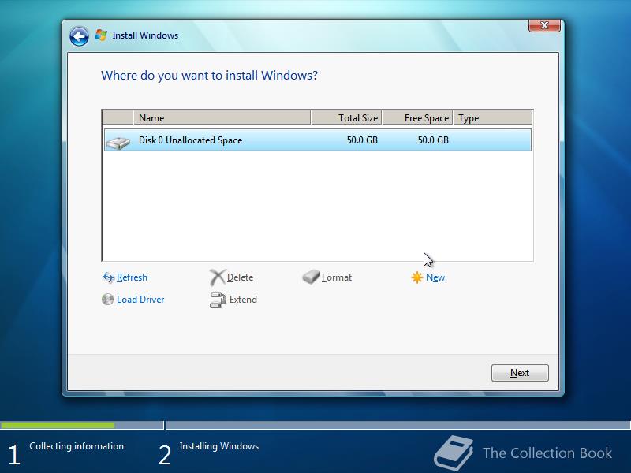Continue with the Next button
631x473 pixels.
[x=520, y=373]
